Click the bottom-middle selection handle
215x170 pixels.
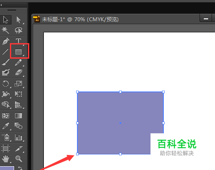click(120, 154)
